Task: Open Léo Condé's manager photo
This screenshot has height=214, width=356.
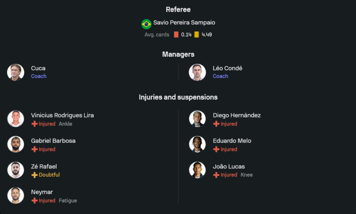Action: [198, 72]
